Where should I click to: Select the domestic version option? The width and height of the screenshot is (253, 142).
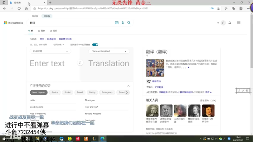[35, 16]
